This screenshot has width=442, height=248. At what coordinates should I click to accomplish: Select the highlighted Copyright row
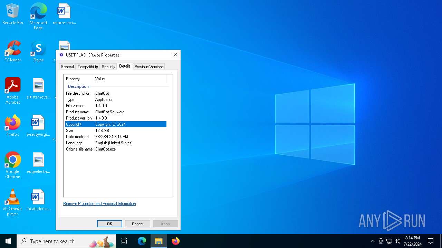click(x=116, y=124)
